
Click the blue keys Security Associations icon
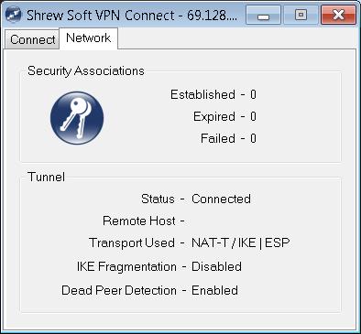77,118
